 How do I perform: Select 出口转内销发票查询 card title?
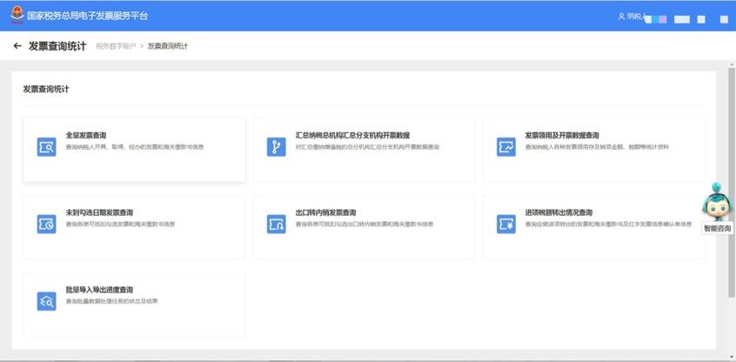coord(325,212)
